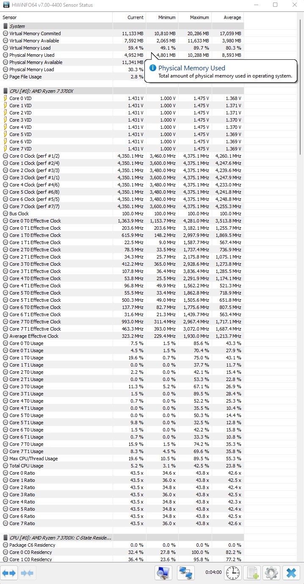Image resolution: width=304 pixels, height=584 pixels.
Task: Collapse the System sensor group
Action: (x=5, y=26)
